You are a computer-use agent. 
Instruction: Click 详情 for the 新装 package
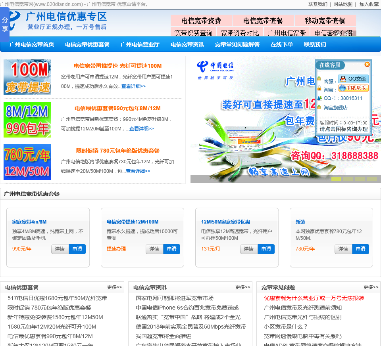click(x=343, y=249)
